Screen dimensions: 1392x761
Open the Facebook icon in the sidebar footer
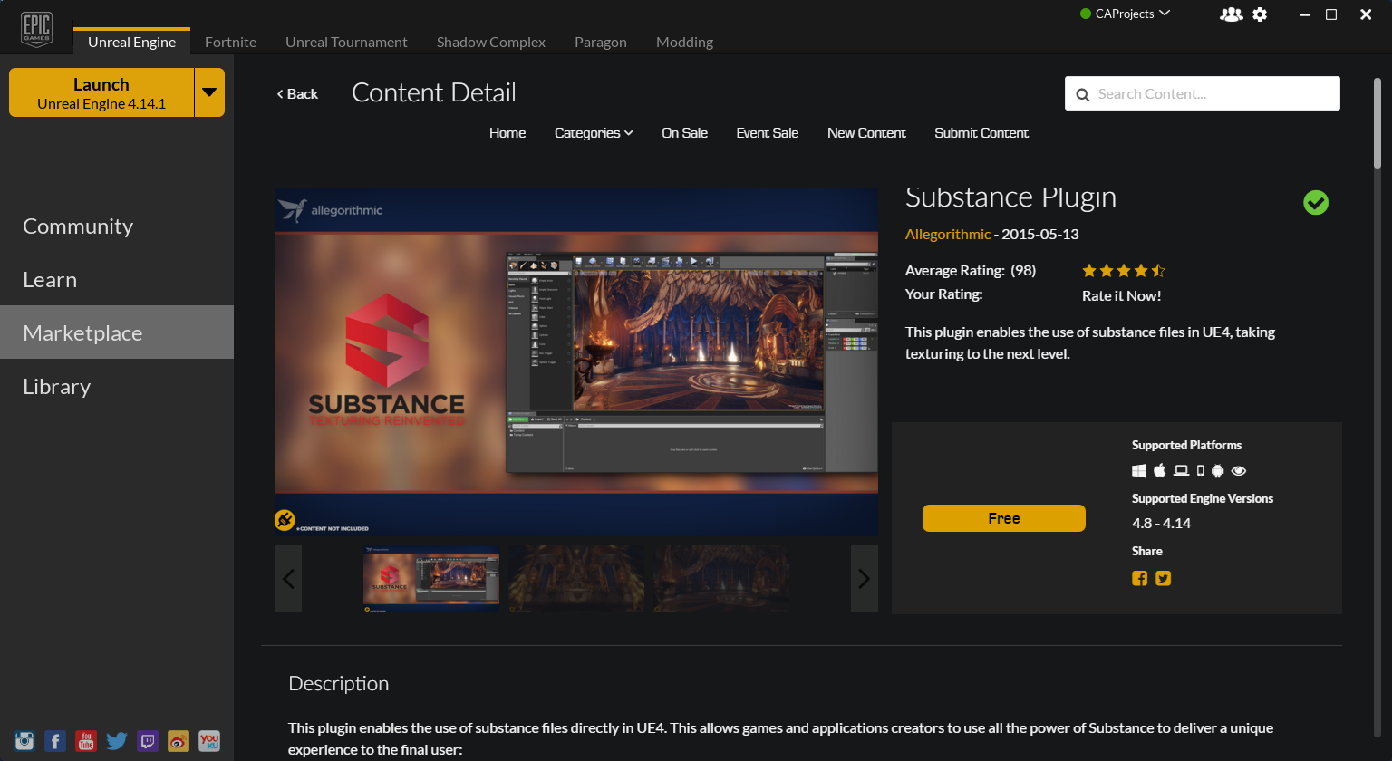click(55, 741)
